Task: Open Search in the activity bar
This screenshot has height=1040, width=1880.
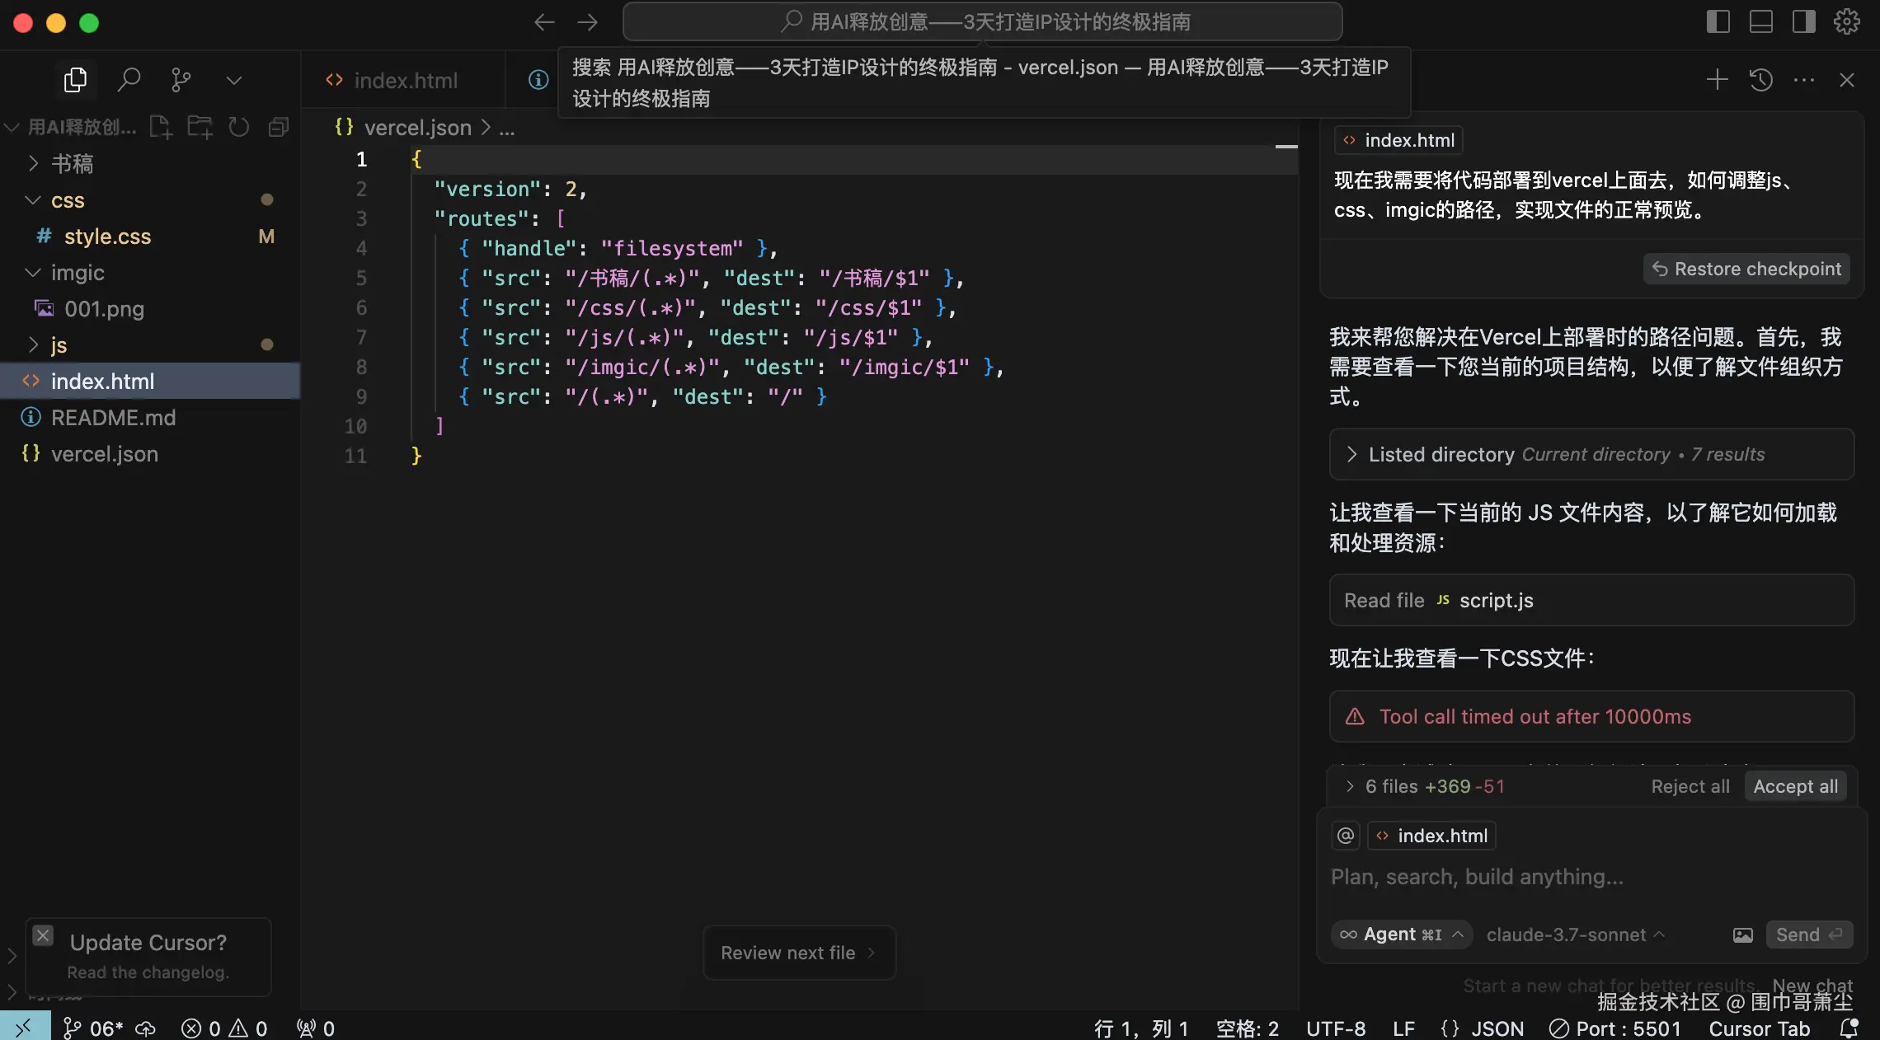Action: pos(129,79)
